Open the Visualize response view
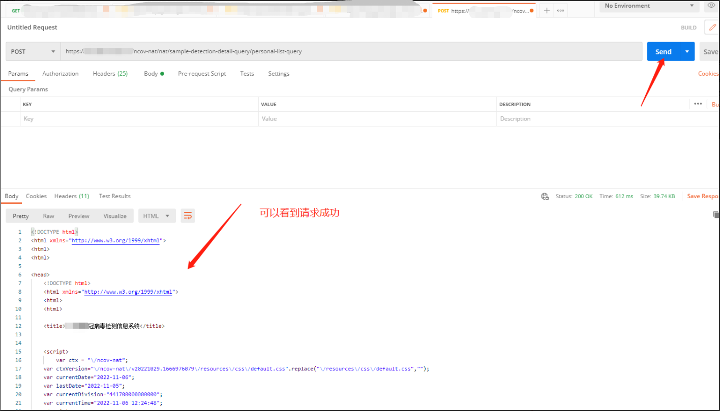 pyautogui.click(x=115, y=216)
